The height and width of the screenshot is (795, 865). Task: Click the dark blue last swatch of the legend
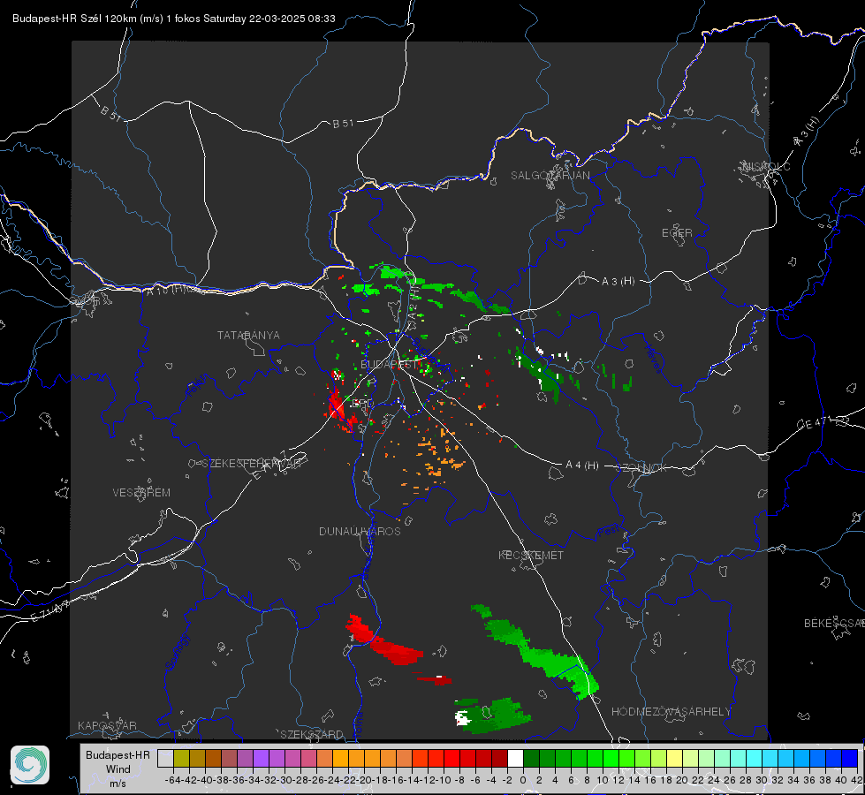850,759
